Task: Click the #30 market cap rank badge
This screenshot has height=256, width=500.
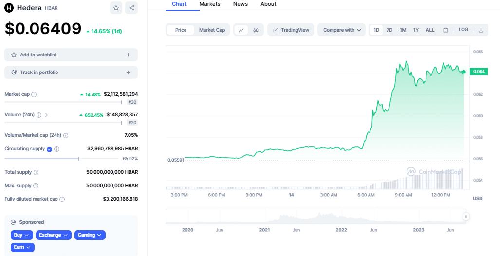Action: (x=132, y=102)
